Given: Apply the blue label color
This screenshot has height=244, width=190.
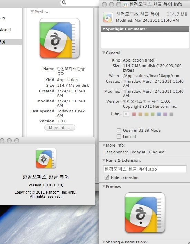Looking at the screenshot, I should click(x=159, y=114).
